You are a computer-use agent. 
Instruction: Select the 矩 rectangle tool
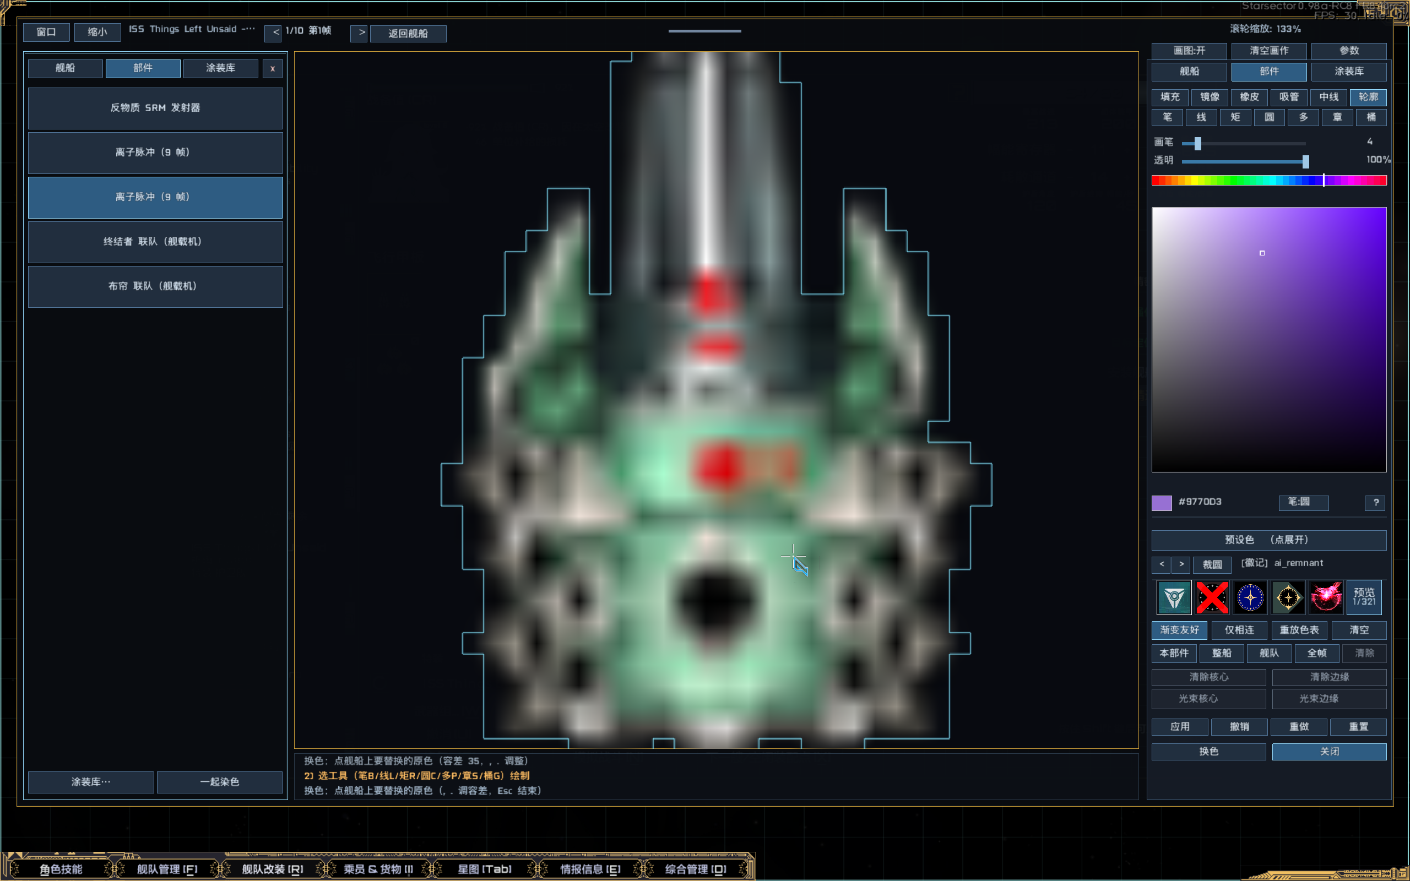[1235, 117]
